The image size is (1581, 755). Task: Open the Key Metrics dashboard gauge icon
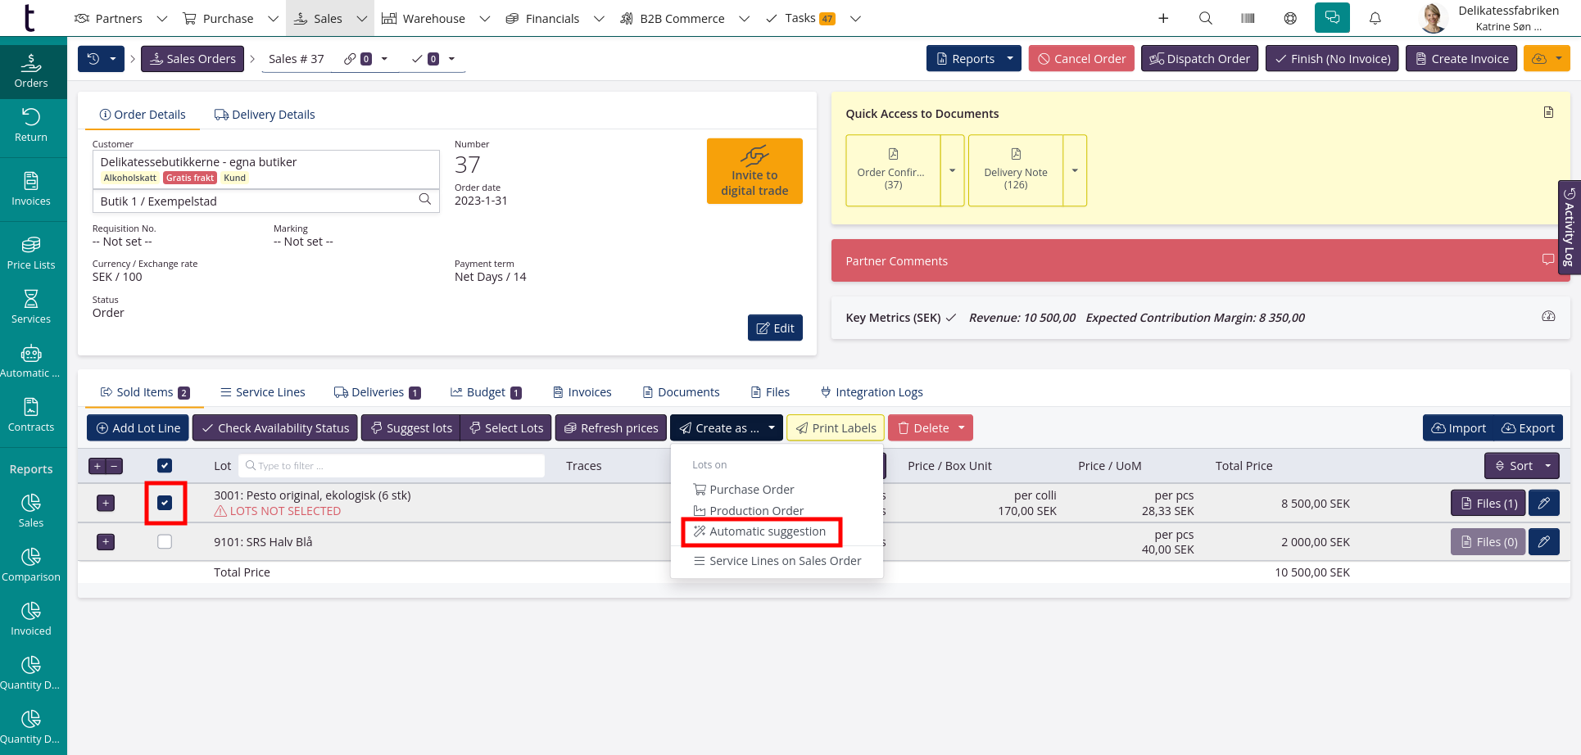point(1548,317)
